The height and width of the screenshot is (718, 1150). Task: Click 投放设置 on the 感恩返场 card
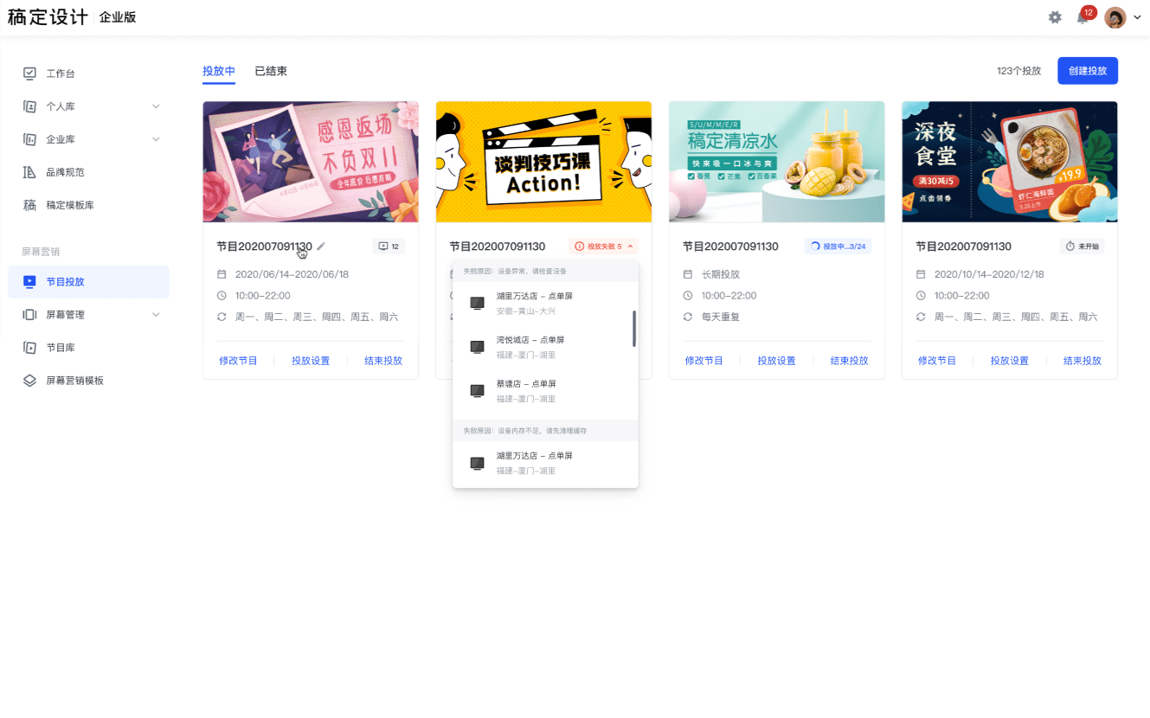[x=311, y=361]
